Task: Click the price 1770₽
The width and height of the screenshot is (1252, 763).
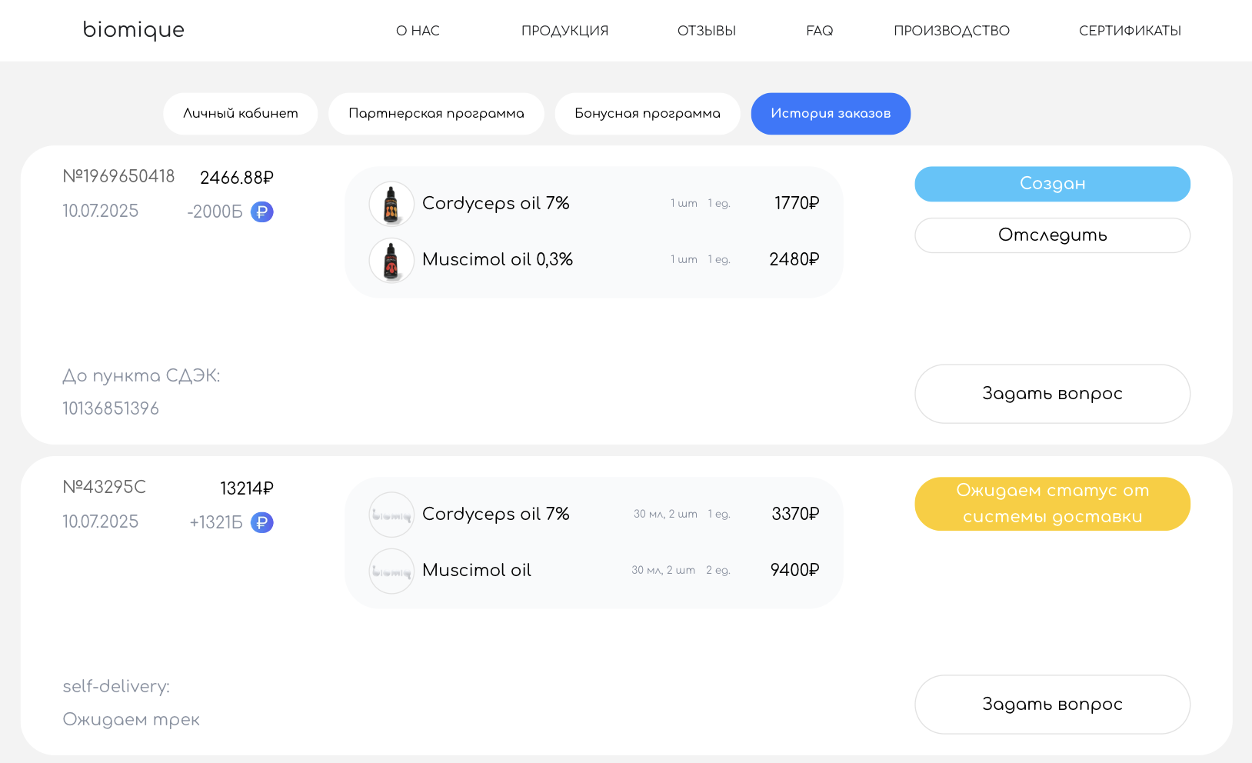Action: [x=797, y=203]
